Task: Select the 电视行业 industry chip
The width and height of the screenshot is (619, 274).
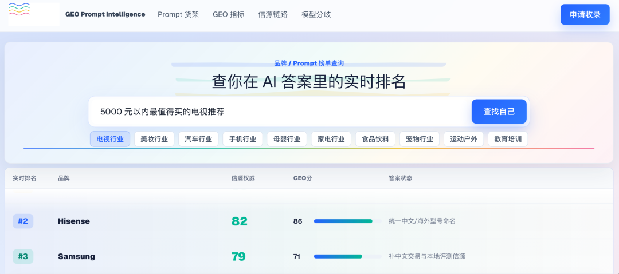Action: click(110, 139)
